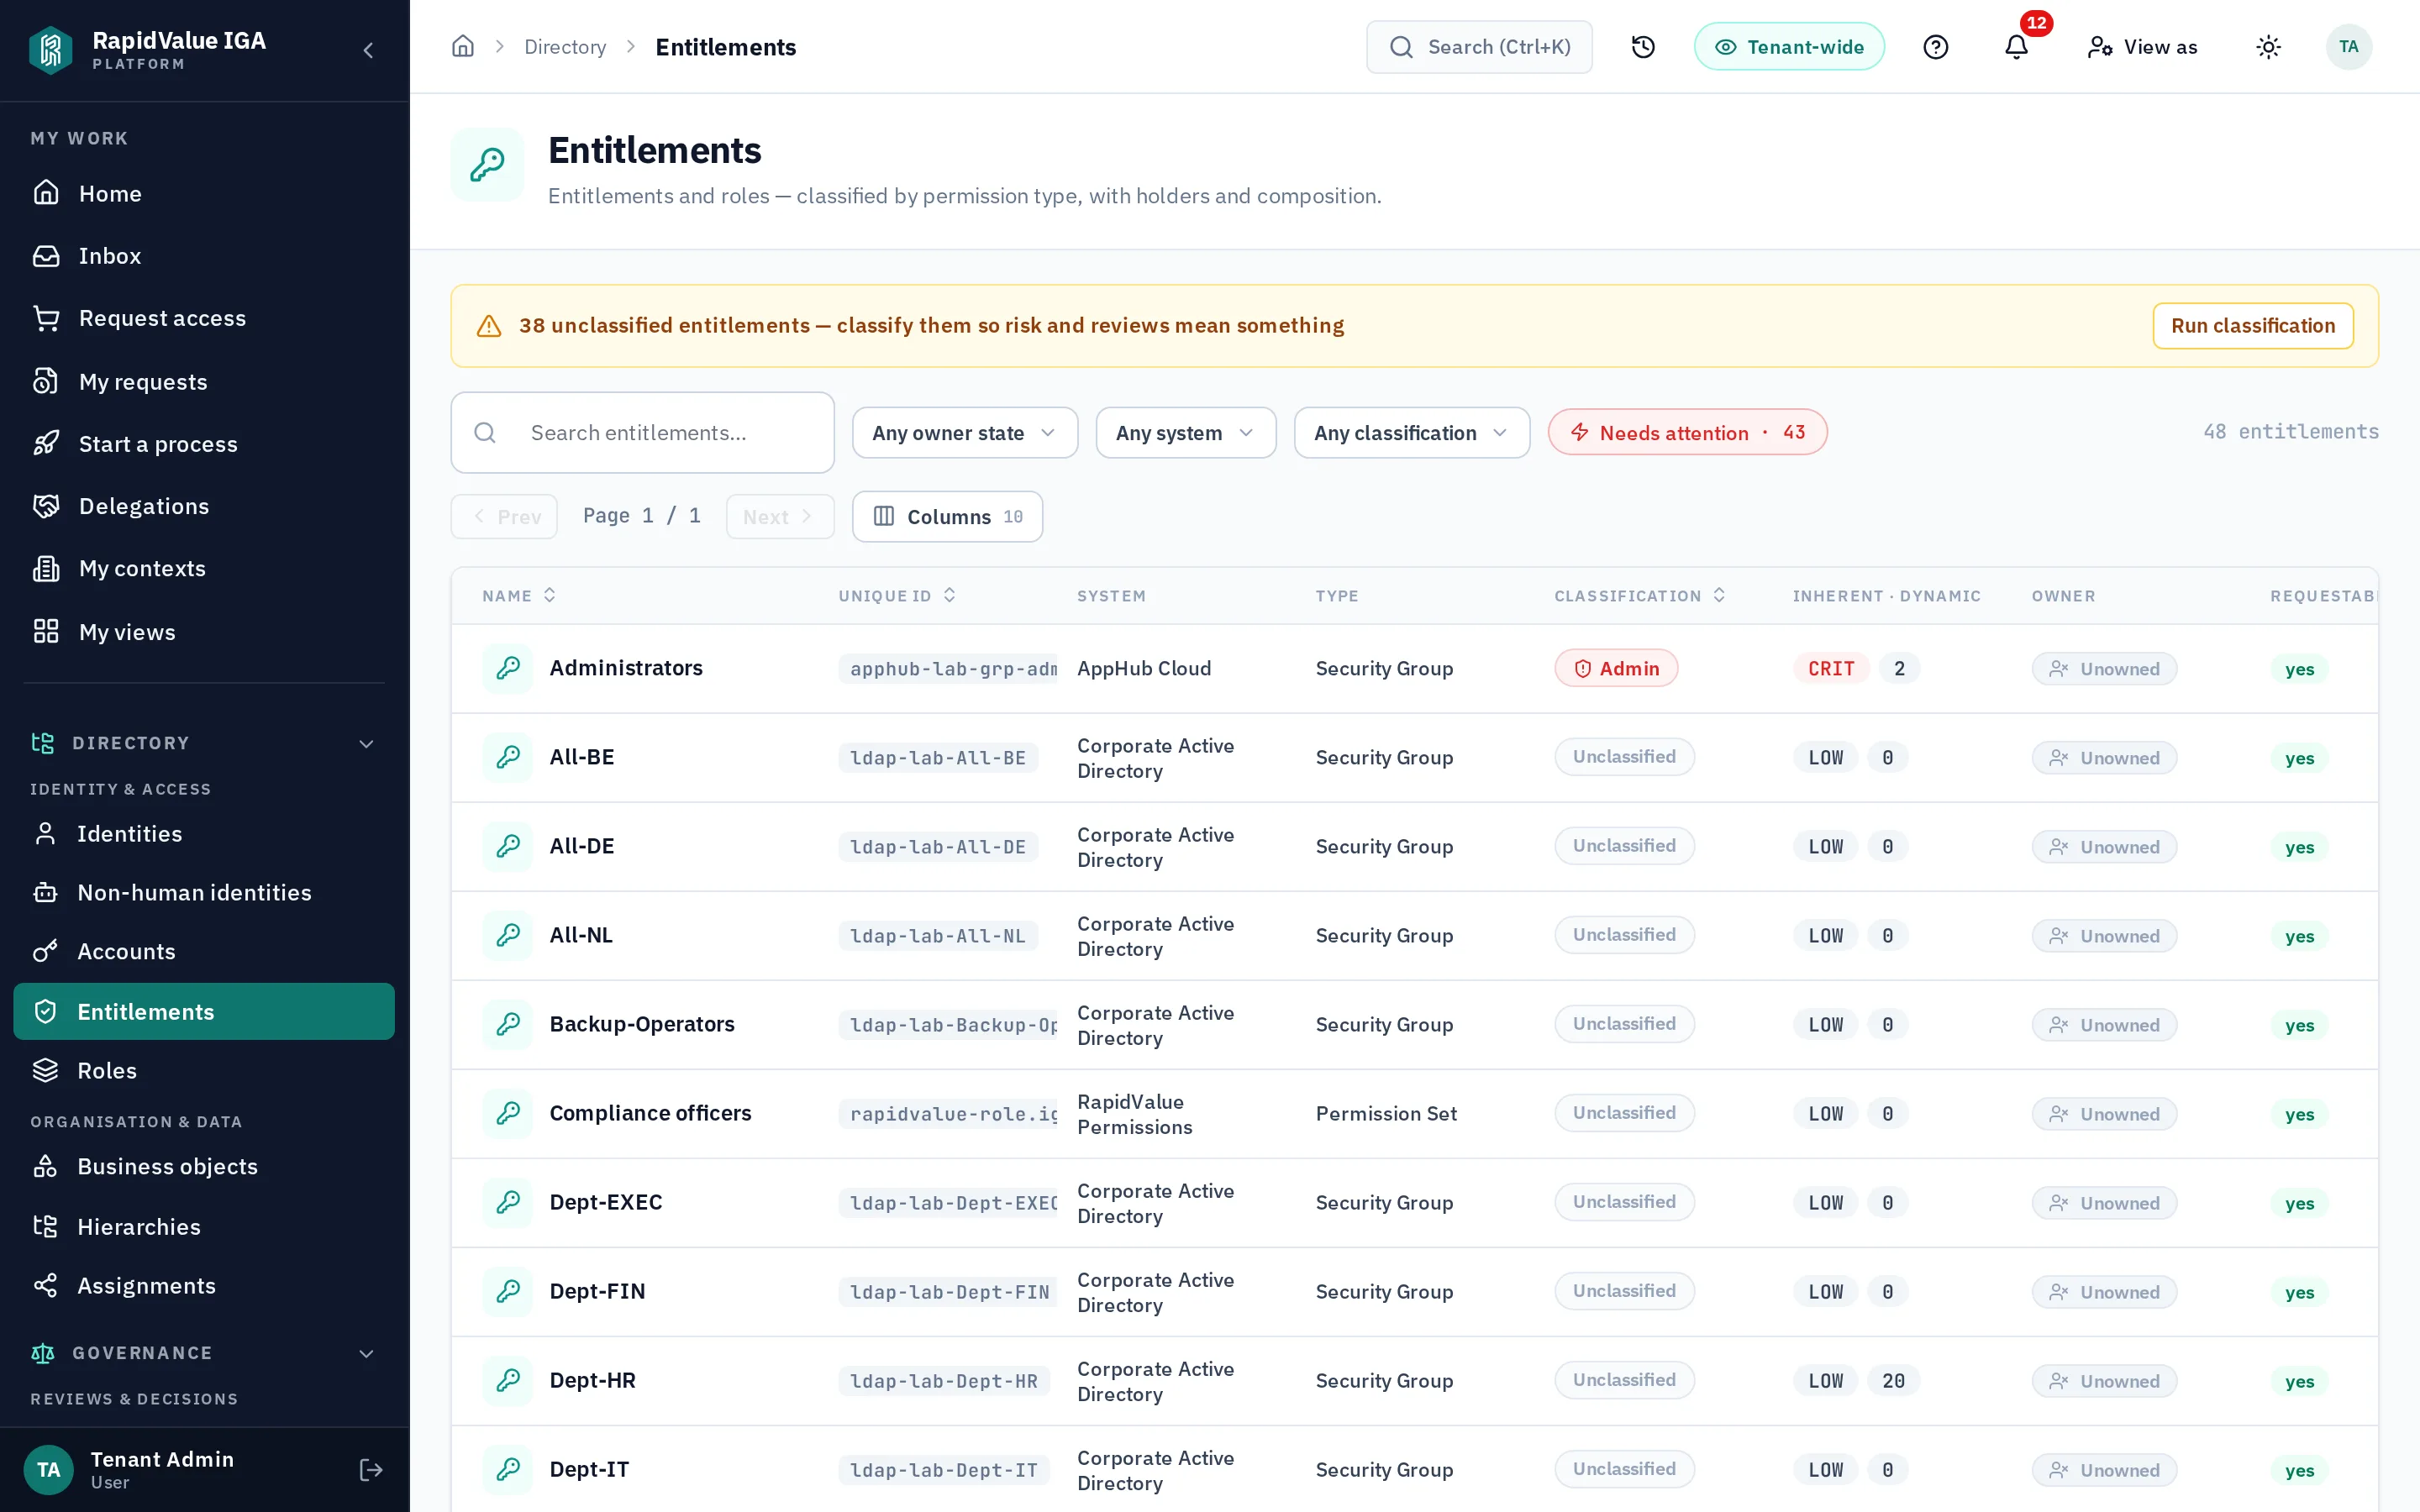Open Inbox in the sidebar
Screen dimensions: 2420x1512
coord(204,256)
